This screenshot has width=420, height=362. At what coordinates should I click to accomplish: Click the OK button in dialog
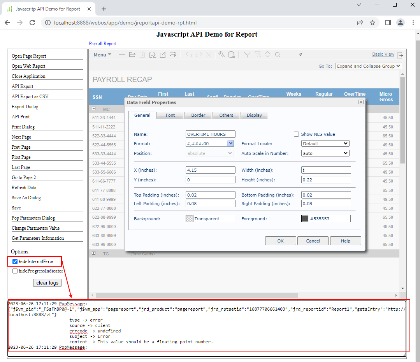click(x=280, y=241)
